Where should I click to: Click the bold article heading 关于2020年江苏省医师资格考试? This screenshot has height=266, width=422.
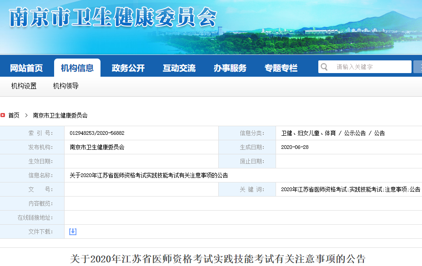[218, 259]
